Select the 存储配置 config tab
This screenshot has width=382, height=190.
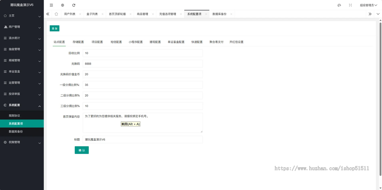(78, 42)
